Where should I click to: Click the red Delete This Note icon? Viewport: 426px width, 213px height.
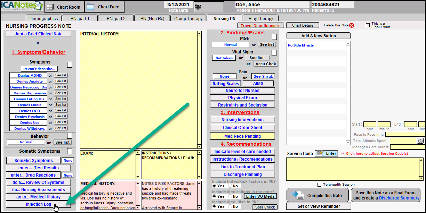point(352,25)
